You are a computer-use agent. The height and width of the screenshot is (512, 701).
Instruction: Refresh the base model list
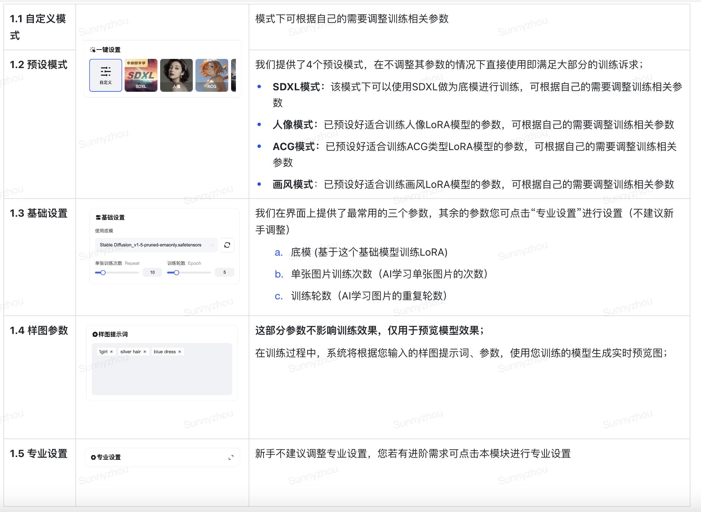click(x=227, y=245)
